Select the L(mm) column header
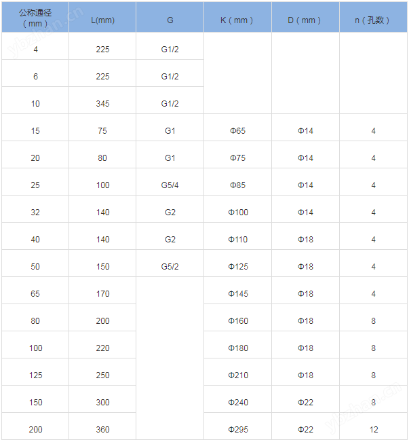409x442 pixels. tap(102, 20)
